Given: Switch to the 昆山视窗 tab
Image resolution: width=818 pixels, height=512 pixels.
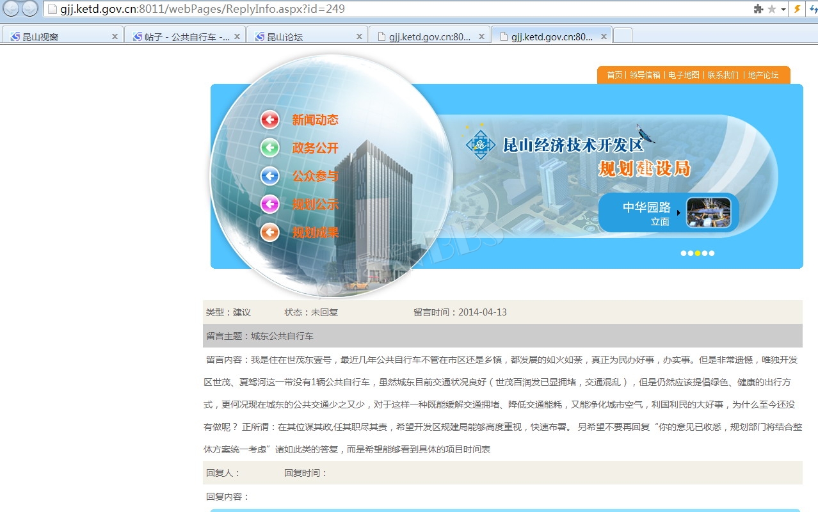Looking at the screenshot, I should 61,36.
